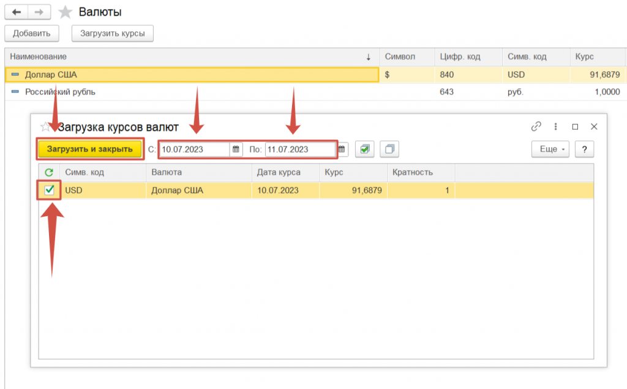
Task: Click the Загрузить курсы button
Action: click(x=112, y=33)
